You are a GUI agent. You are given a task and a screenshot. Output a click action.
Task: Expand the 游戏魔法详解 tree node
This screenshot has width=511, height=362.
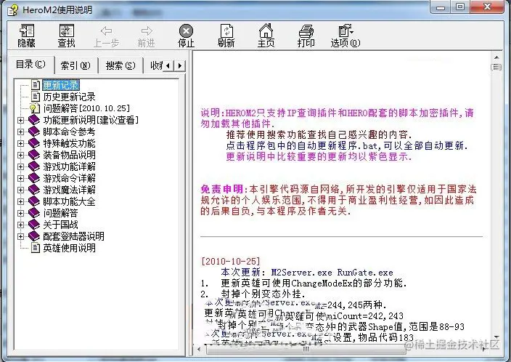tap(20, 190)
